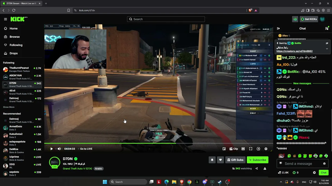
Task: Open the user profile avatar menu
Action: coord(322,19)
